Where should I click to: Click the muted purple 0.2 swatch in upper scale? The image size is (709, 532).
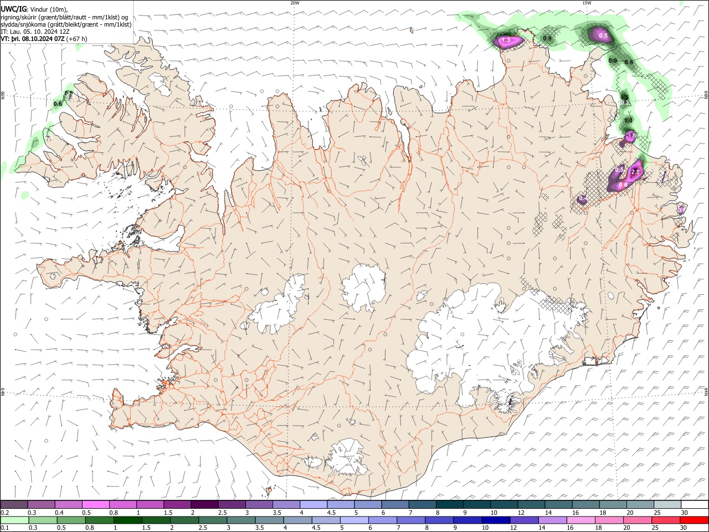[x=14, y=504]
